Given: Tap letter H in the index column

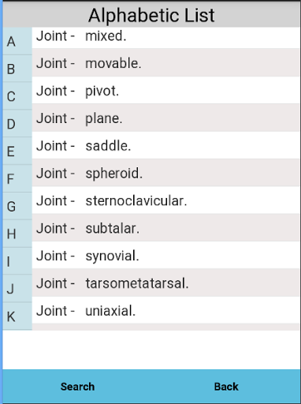Looking at the screenshot, I should 17,234.
